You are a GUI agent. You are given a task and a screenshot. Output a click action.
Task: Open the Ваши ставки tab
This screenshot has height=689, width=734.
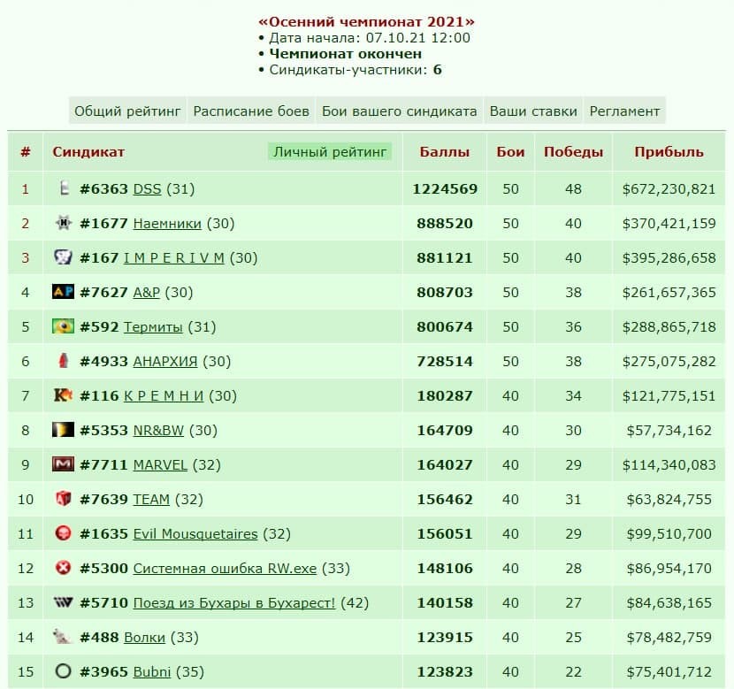pyautogui.click(x=533, y=111)
